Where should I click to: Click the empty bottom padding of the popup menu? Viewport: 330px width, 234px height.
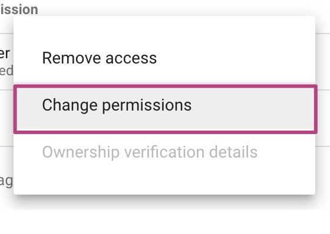[164, 182]
